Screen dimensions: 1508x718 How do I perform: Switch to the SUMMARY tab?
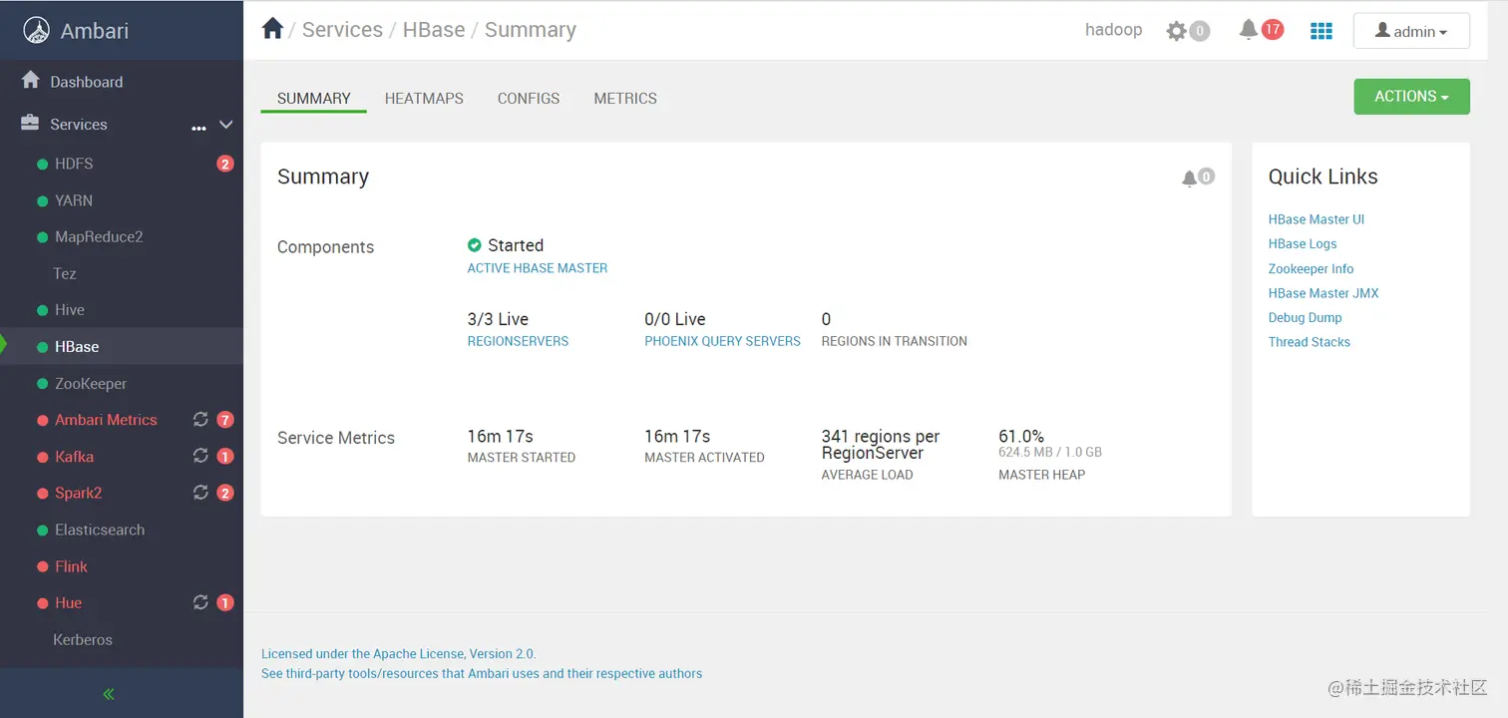314,99
